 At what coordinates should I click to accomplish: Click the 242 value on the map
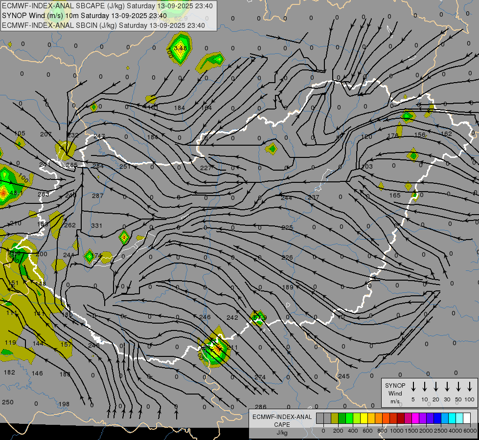[x=232, y=318]
